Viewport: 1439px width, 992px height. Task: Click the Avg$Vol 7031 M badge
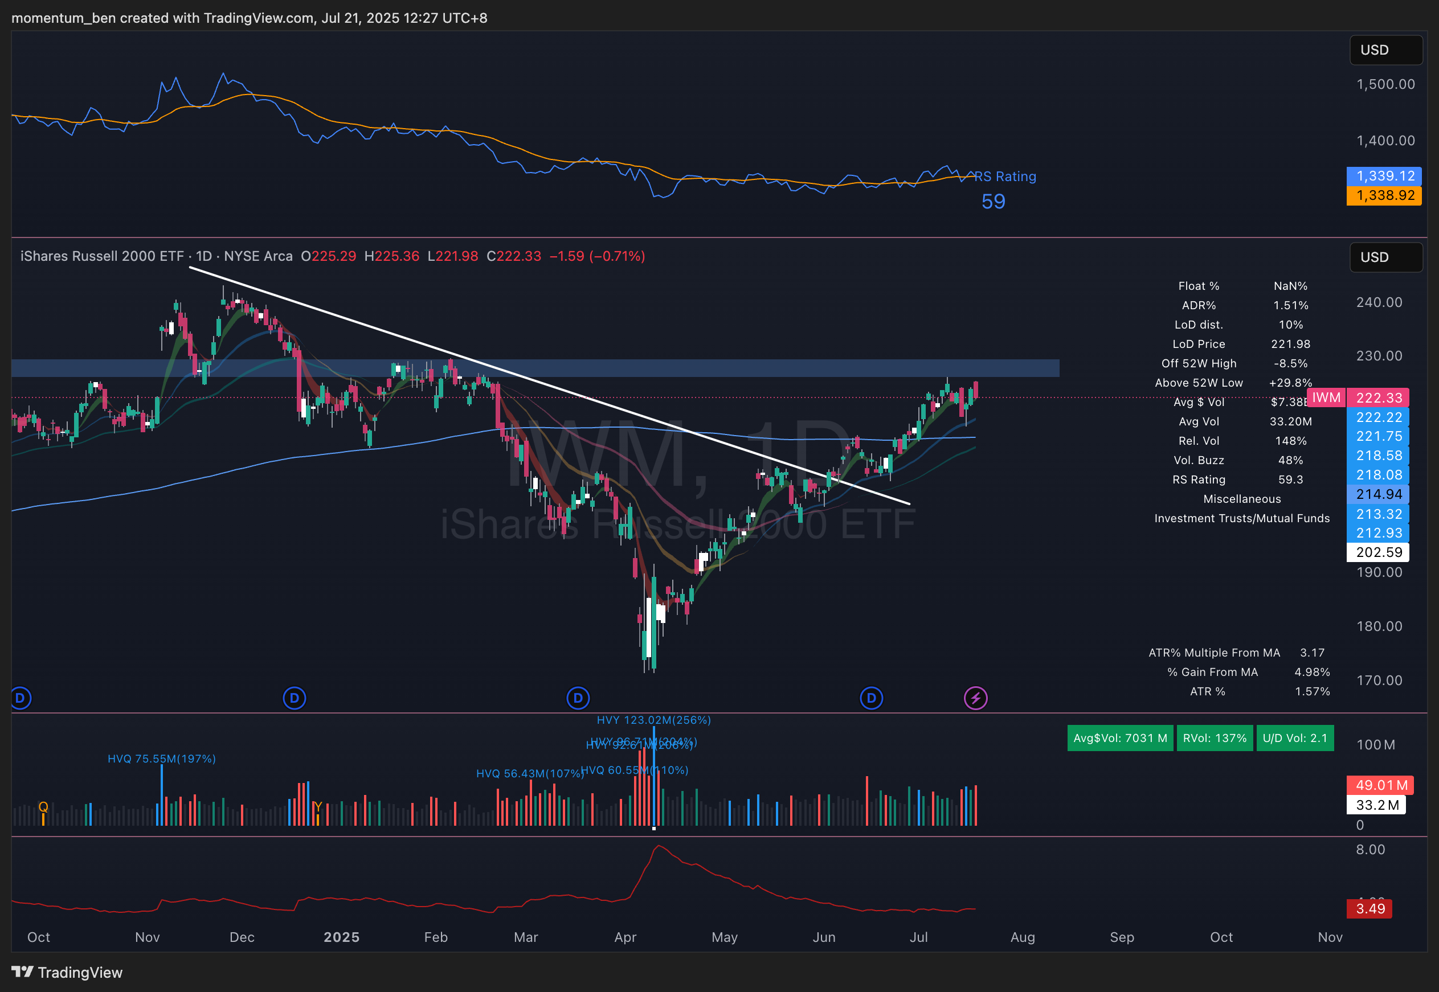tap(1119, 739)
